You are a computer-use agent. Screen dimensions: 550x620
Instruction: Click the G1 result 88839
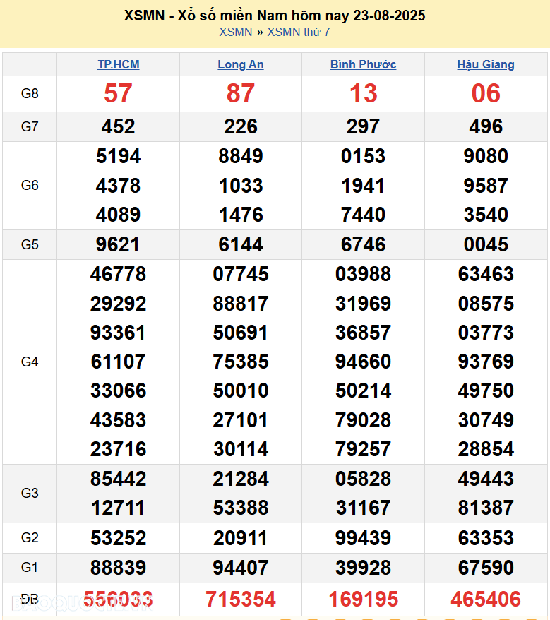coord(118,567)
